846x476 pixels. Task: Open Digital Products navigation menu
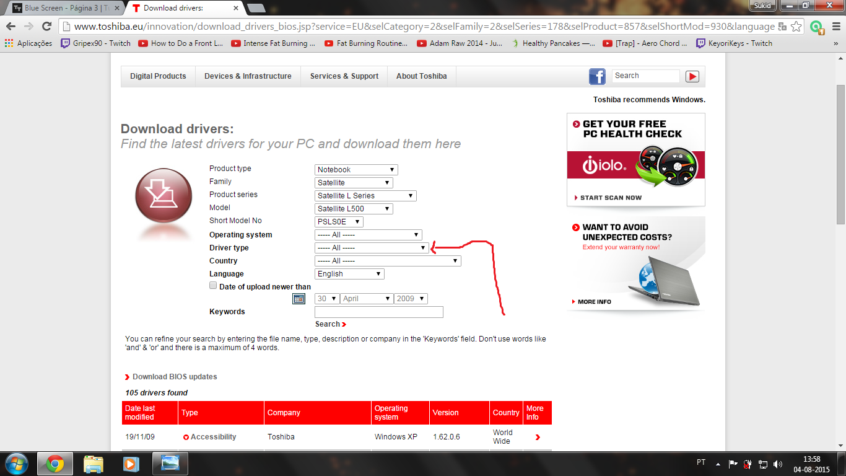coord(158,76)
